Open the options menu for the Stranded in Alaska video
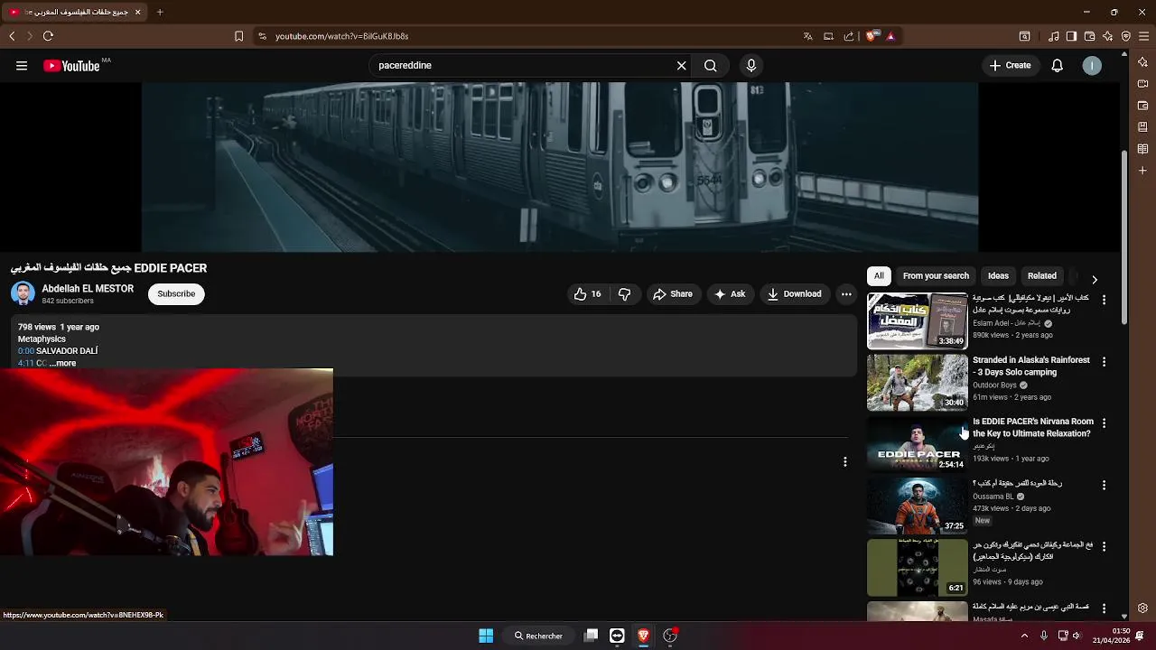Image resolution: width=1156 pixels, height=650 pixels. [x=1104, y=361]
